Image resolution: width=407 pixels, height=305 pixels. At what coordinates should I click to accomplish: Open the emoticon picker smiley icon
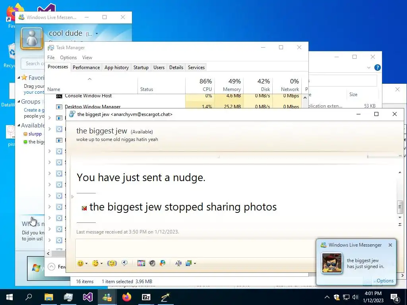point(80,263)
